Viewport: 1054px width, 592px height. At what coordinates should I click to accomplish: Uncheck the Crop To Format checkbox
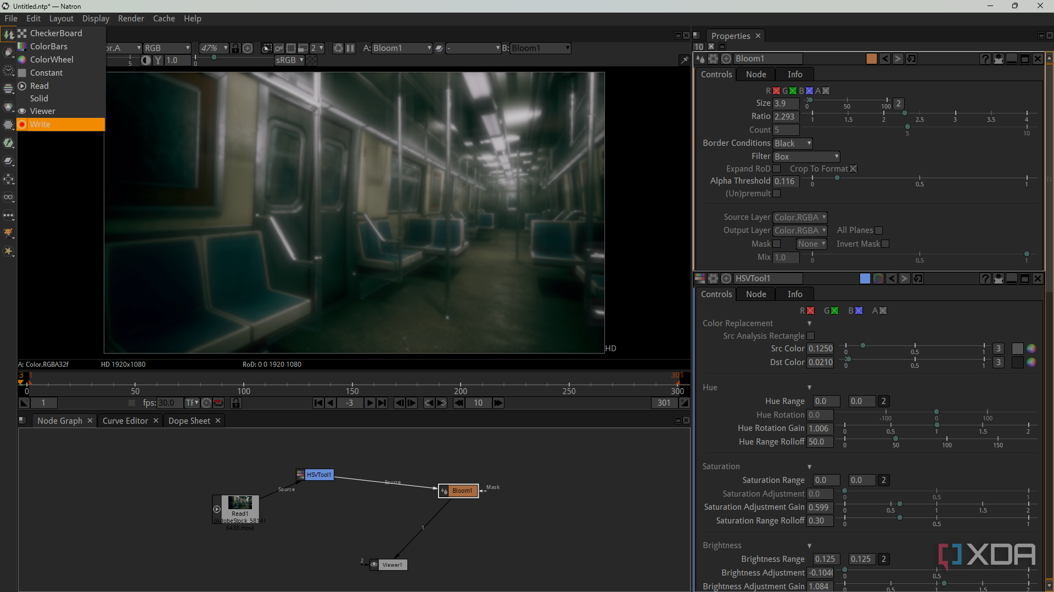click(853, 169)
